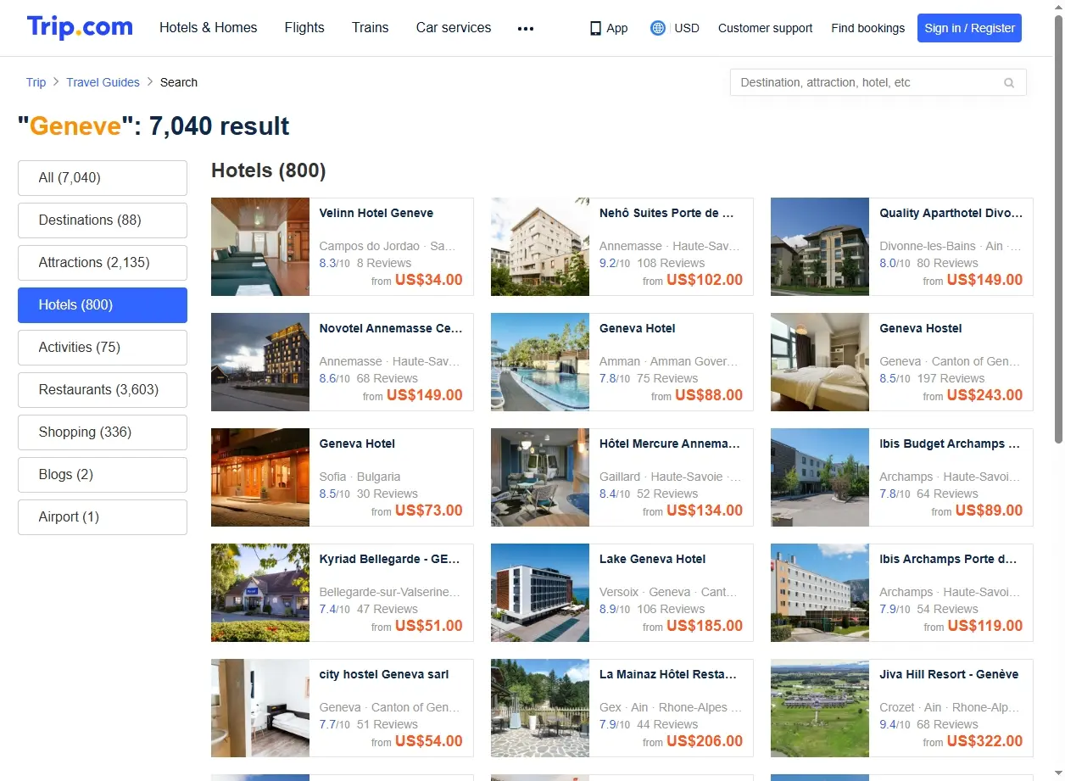The image size is (1065, 781).
Task: Click the search magnifier icon
Action: (1009, 83)
